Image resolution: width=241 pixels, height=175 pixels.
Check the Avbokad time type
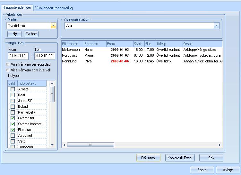point(13,135)
